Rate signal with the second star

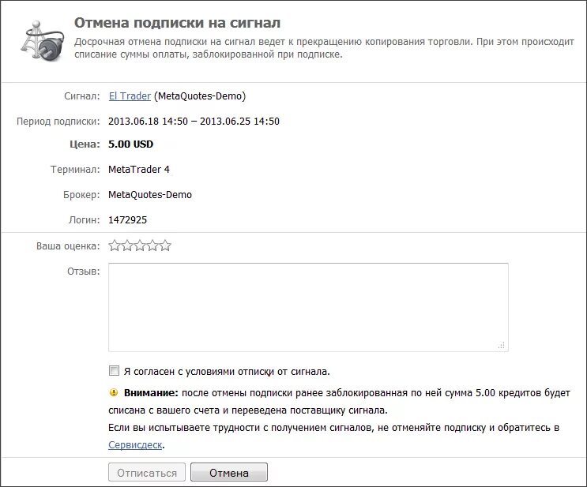pyautogui.click(x=127, y=245)
